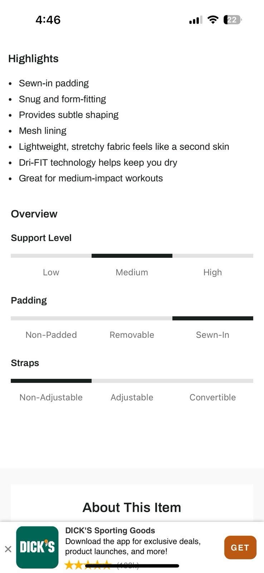Dismiss the DICK'S app banner with X

click(x=8, y=549)
